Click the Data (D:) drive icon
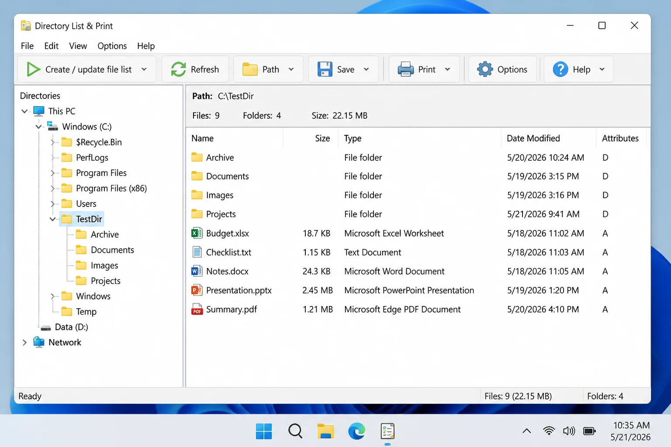This screenshot has width=671, height=447. pos(45,327)
